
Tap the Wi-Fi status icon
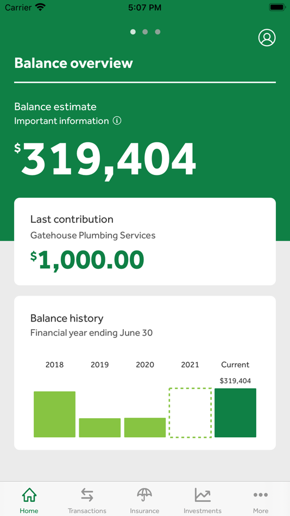click(41, 7)
